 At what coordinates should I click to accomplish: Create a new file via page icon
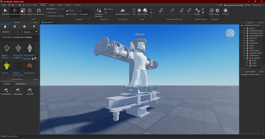click(9, 5)
